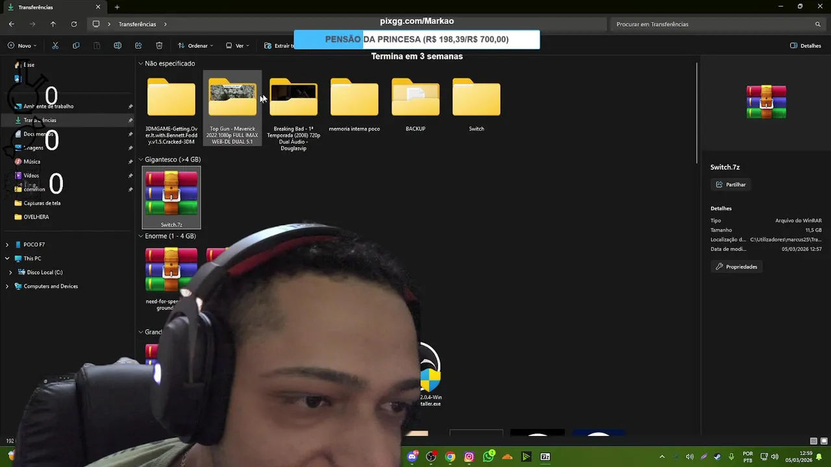
Task: Open the Ver dropdown menu
Action: (x=238, y=45)
